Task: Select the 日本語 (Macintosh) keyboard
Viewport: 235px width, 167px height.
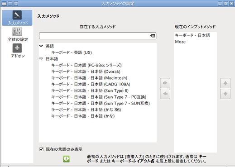Action: (x=89, y=78)
